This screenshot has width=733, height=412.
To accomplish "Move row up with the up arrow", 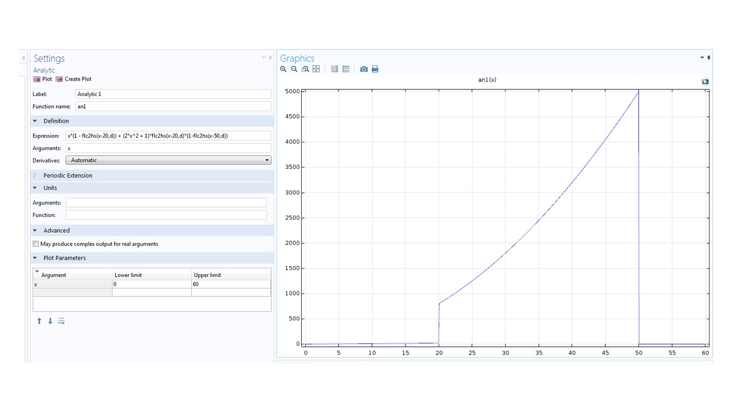I will point(39,321).
